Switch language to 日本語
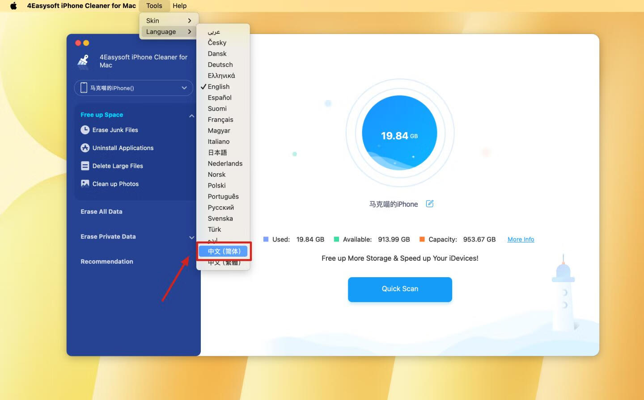 [x=223, y=153]
